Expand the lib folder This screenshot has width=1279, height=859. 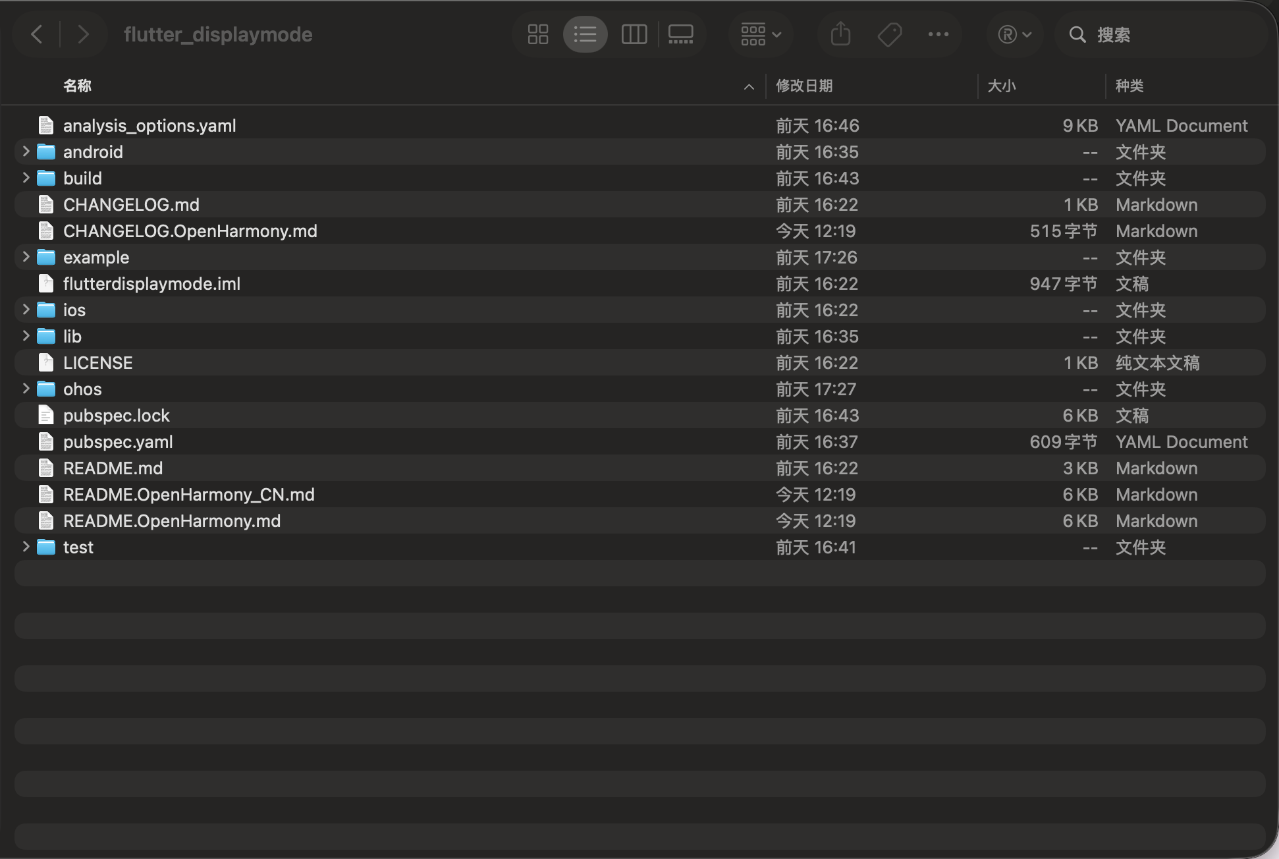pyautogui.click(x=26, y=336)
